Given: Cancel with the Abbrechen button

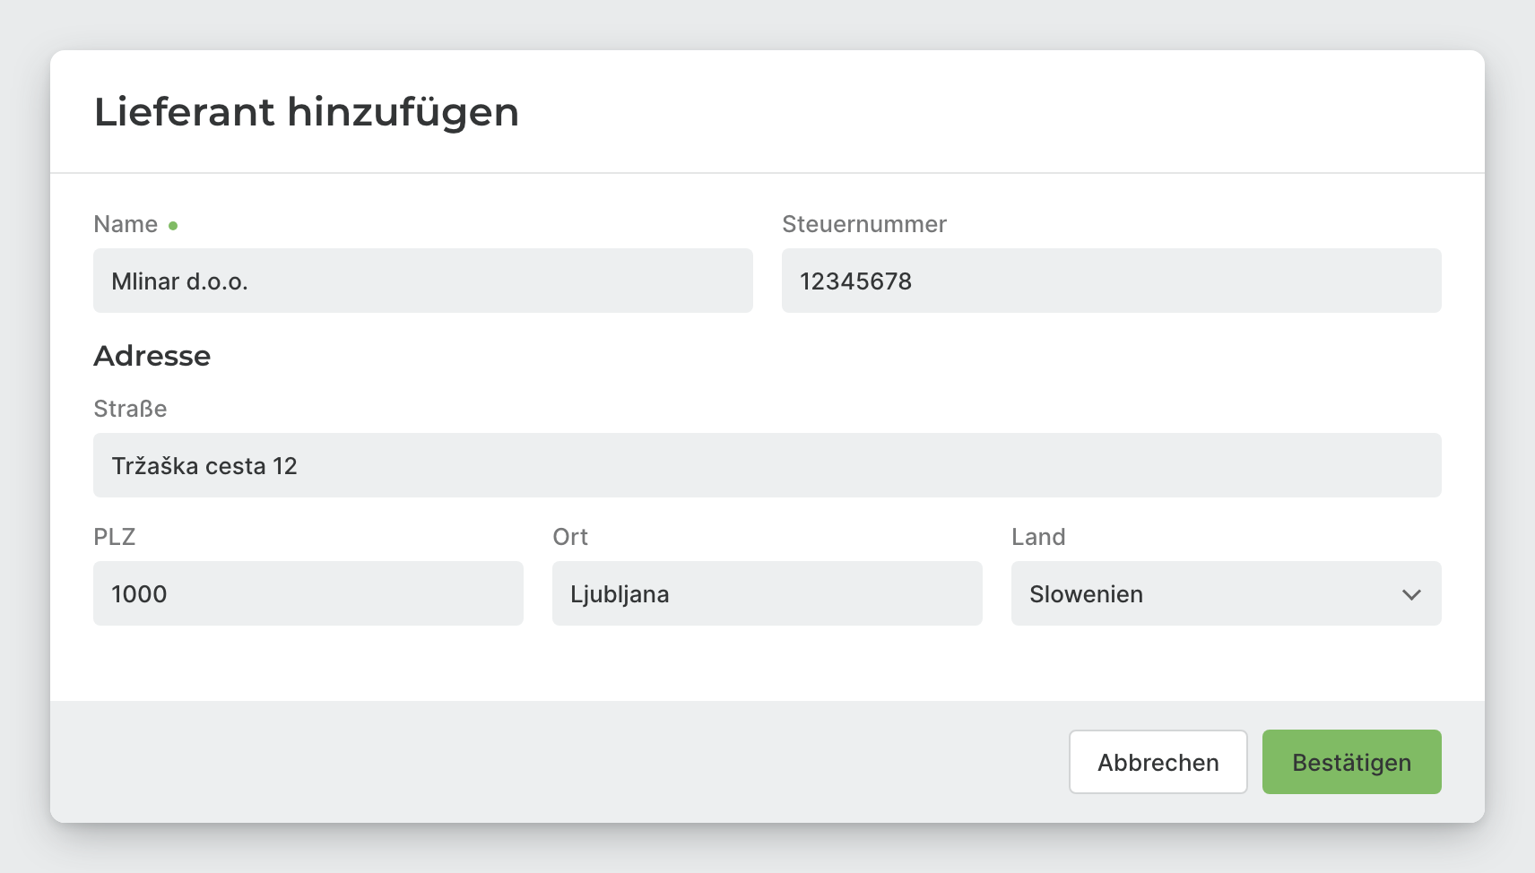Looking at the screenshot, I should point(1158,762).
